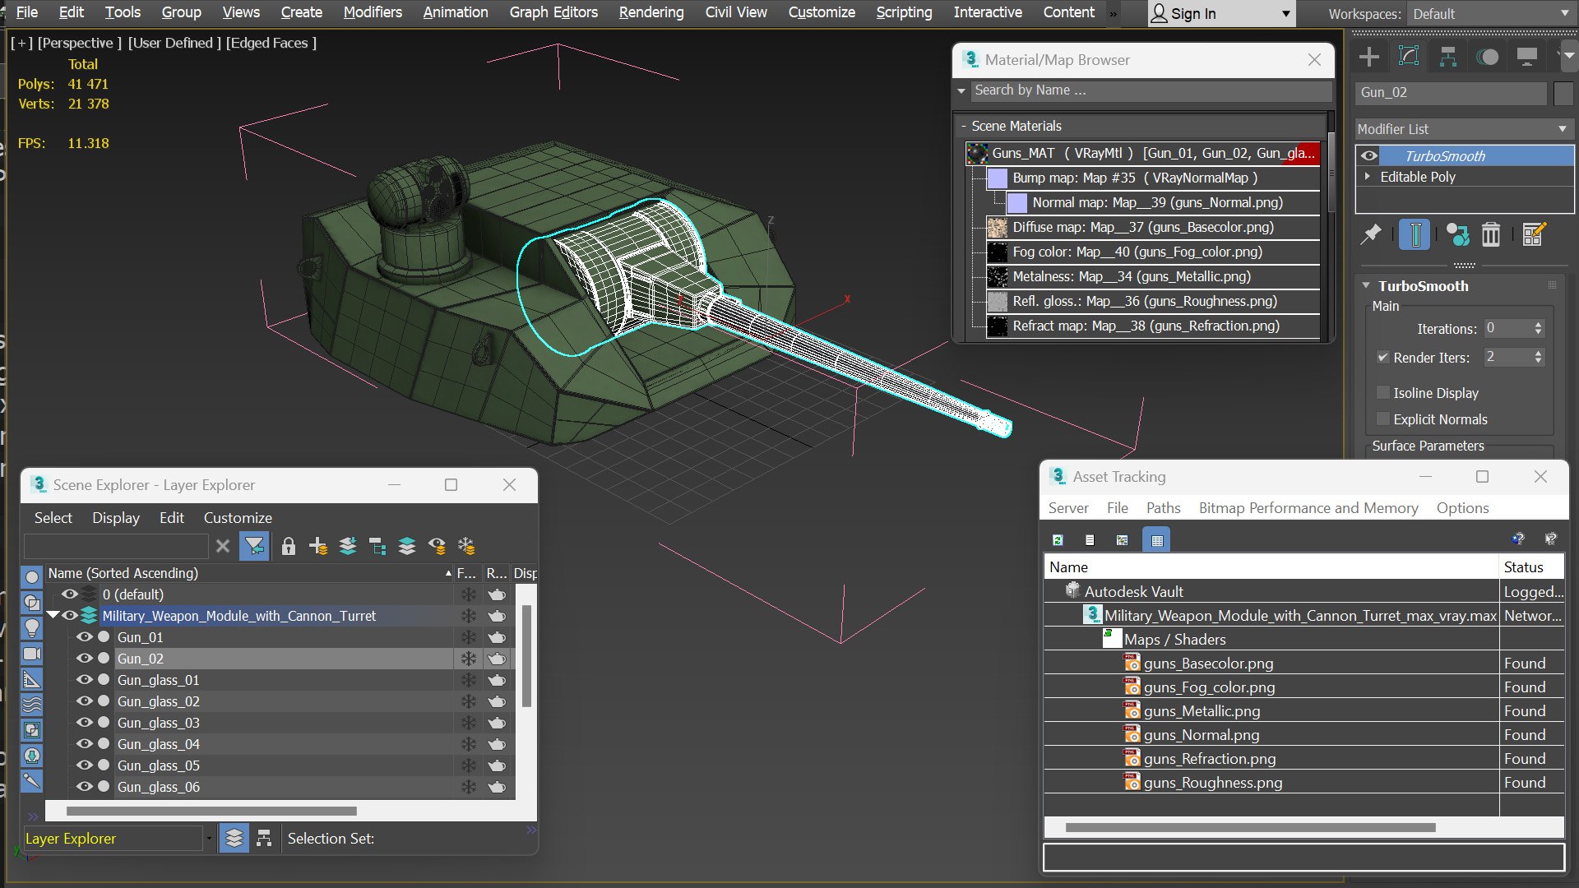
Task: Collapse the Military_Weapon_Module layer tree
Action: click(x=53, y=616)
